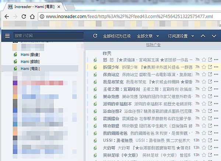The height and width of the screenshot is (161, 221).
Task: Show more options for 藥命效應 article
Action: (x=216, y=96)
